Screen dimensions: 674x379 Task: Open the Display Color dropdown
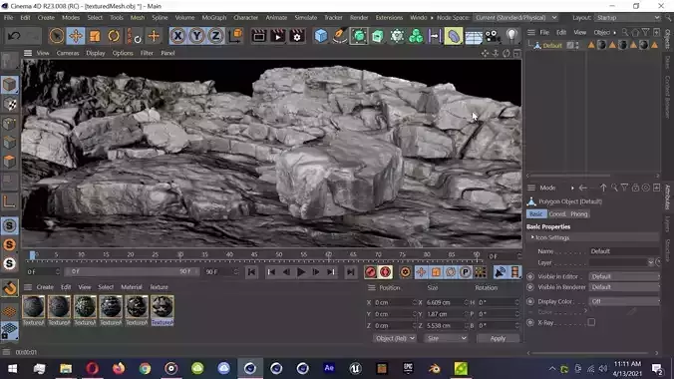pos(624,301)
